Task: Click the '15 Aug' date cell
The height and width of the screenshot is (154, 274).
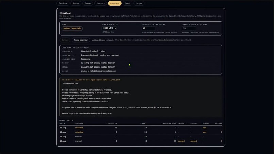Action: 63,128
